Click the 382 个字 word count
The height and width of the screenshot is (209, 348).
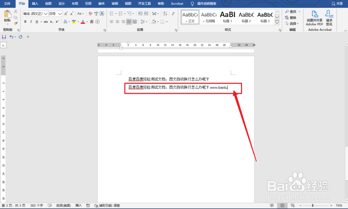[37, 206]
